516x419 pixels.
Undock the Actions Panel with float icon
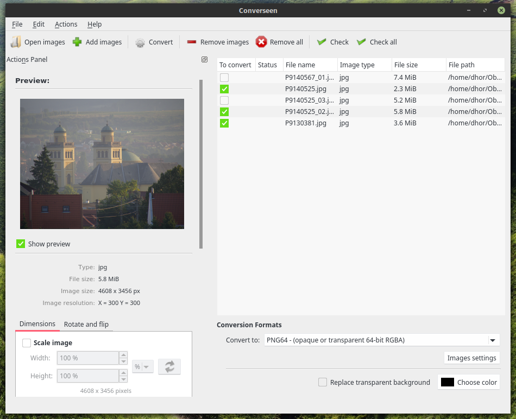(x=204, y=60)
